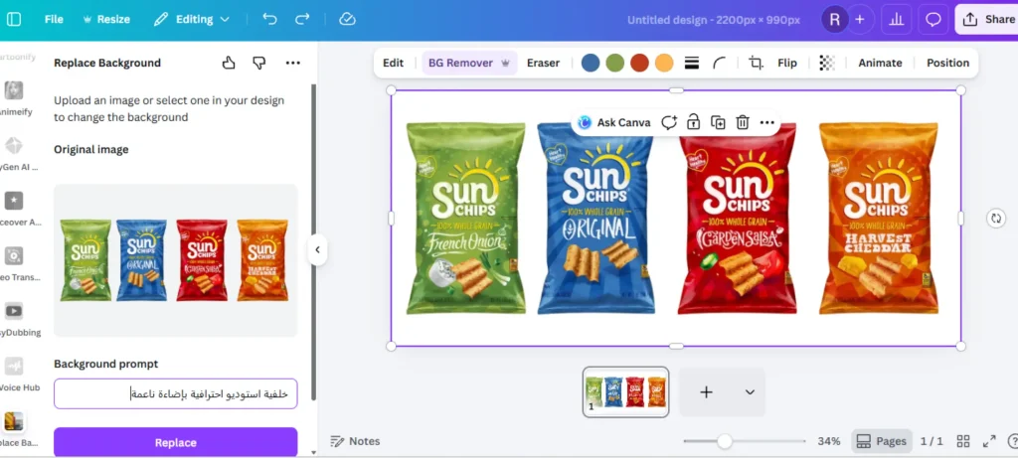1018x458 pixels.
Task: Toggle the lock on selected image
Action: (693, 122)
